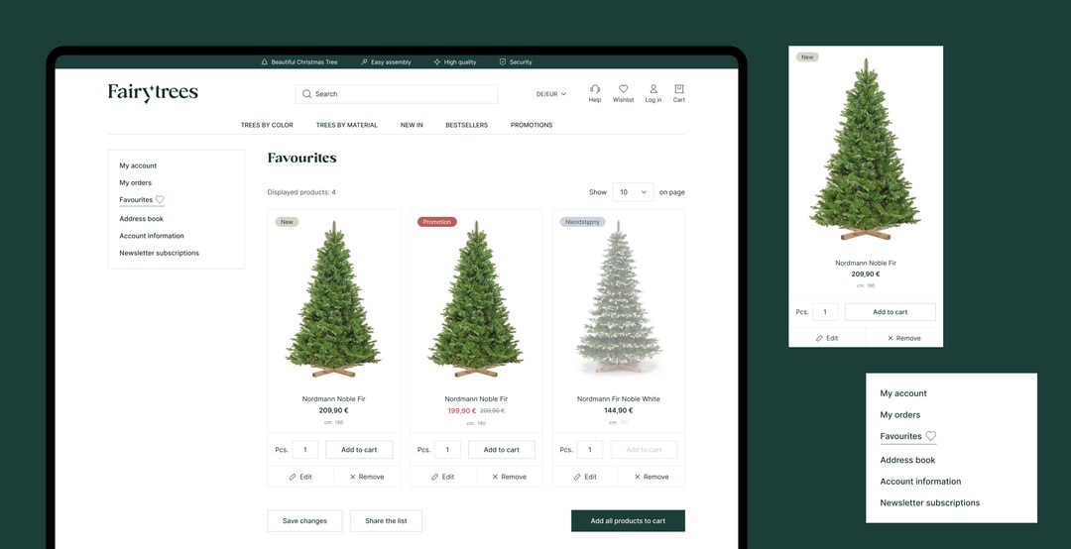Screen dimensions: 1071x549
Task: Open Address book in the standalone menu card
Action: (x=907, y=460)
